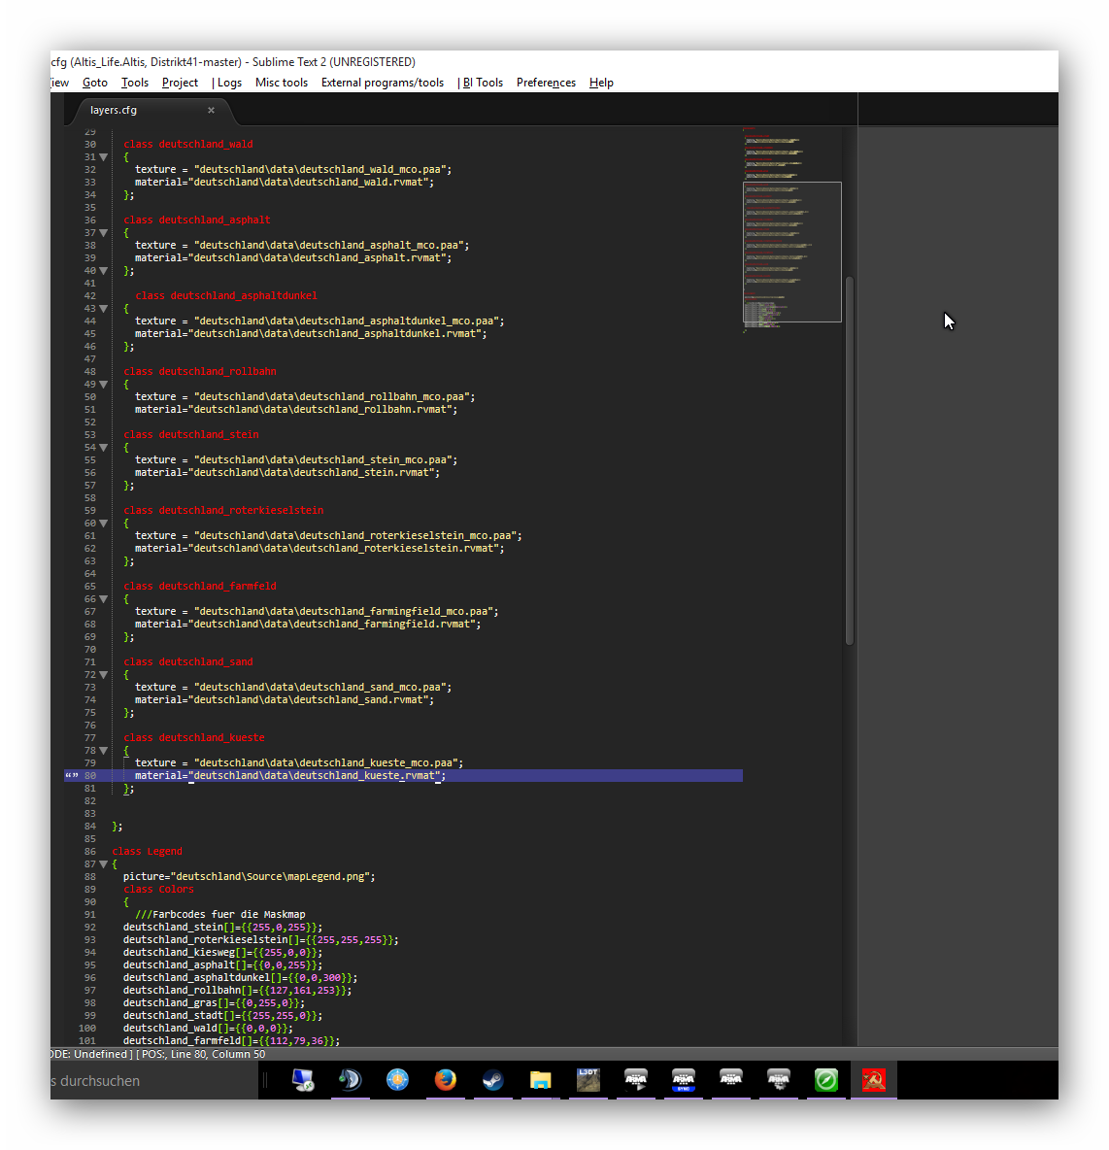Collapse the Legend class fold arrow at line 87

click(x=104, y=864)
